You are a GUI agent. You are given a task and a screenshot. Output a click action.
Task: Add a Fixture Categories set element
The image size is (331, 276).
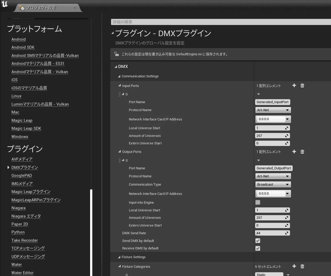pos(294,266)
